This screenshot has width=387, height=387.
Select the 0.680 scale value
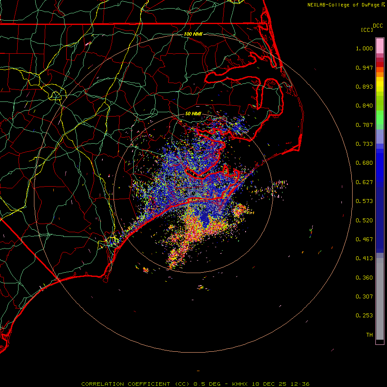(x=364, y=163)
